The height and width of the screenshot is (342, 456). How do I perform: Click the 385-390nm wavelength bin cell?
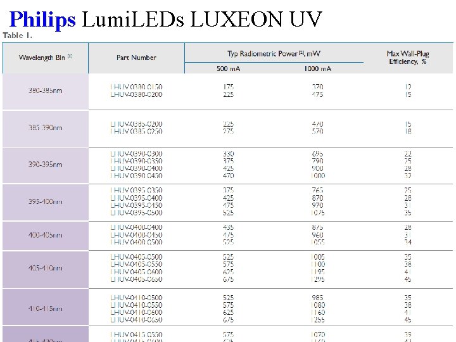pos(46,128)
